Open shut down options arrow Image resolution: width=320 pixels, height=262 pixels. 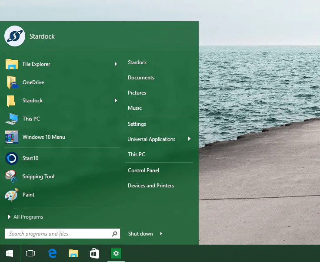pyautogui.click(x=161, y=234)
